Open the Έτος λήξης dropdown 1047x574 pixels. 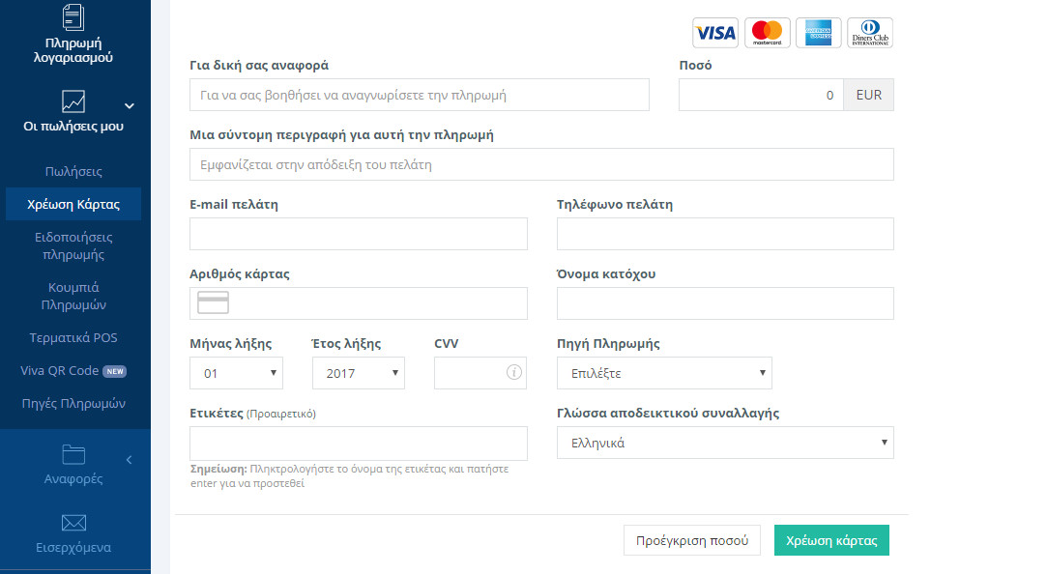359,373
